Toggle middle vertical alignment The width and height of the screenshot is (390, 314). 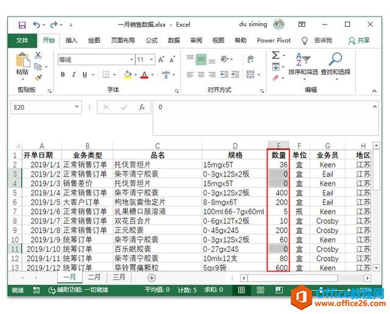coord(201,60)
